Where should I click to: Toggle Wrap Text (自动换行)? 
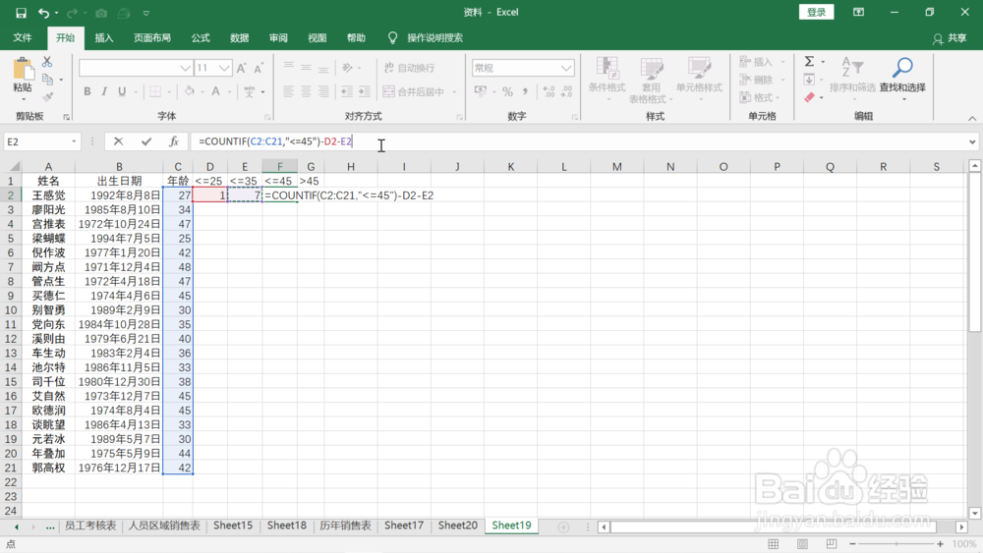(409, 68)
